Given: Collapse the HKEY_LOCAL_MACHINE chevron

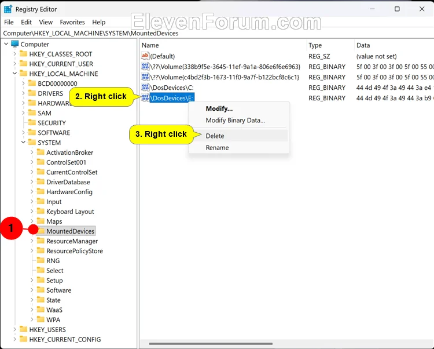Looking at the screenshot, I should pos(14,74).
